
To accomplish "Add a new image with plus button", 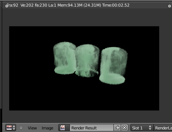I will pyautogui.click(x=117, y=128).
